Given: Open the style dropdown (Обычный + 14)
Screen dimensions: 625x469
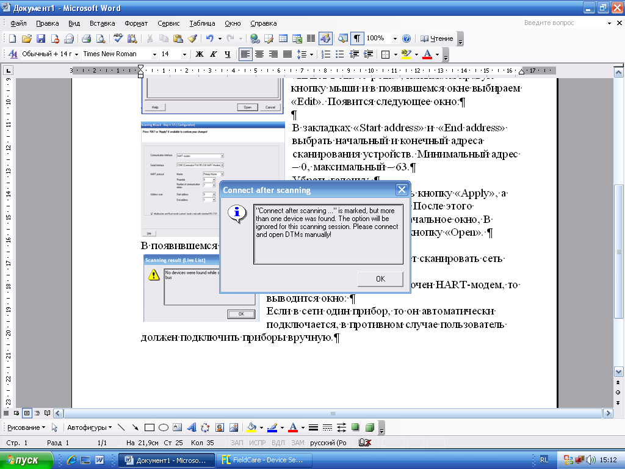Looking at the screenshot, I should (76, 54).
